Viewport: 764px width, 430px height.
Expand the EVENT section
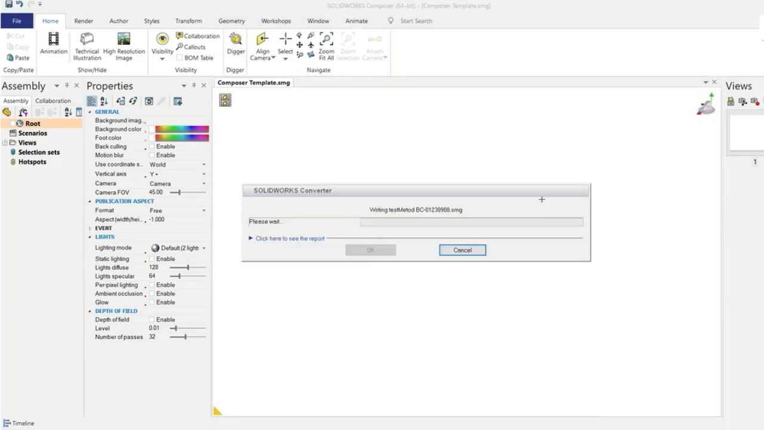(x=90, y=228)
